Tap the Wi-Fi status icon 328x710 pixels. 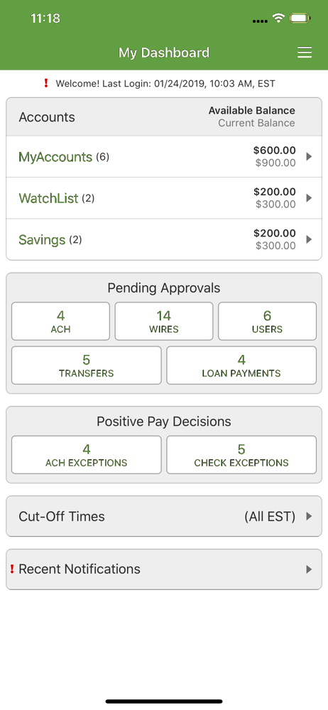[278, 18]
